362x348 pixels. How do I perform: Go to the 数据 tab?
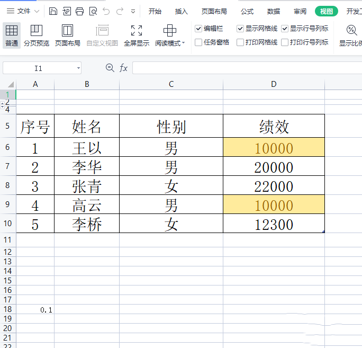point(273,11)
